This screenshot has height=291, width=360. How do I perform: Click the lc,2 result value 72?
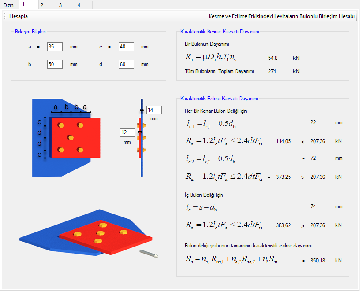click(313, 158)
